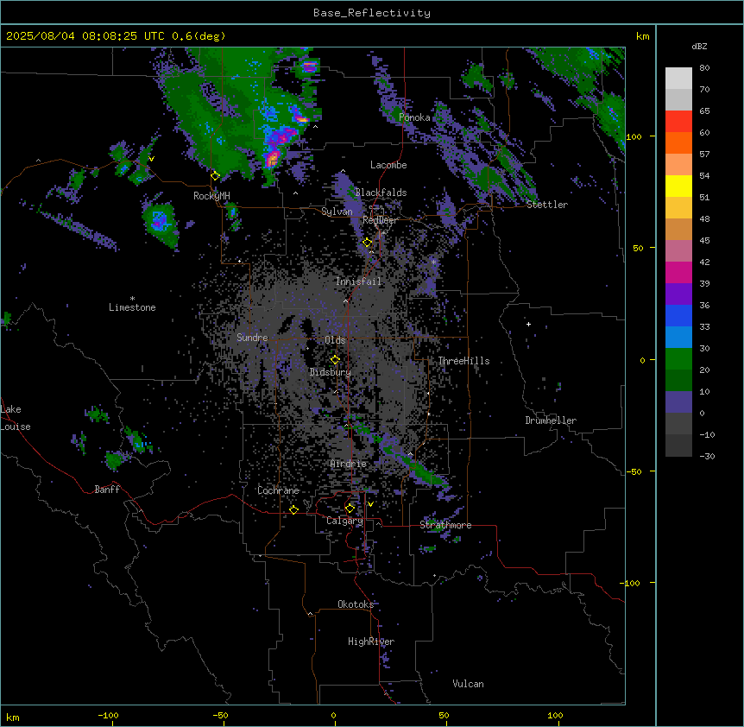Select the yellow diamond marker above Calgary label
The image size is (744, 727).
(350, 509)
